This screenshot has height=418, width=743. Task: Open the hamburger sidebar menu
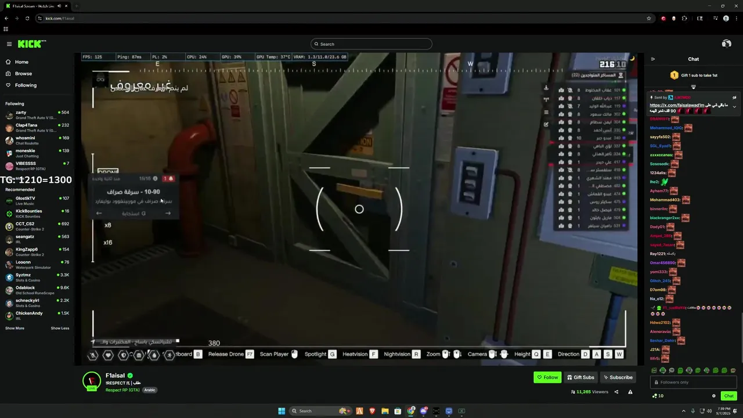click(x=9, y=44)
